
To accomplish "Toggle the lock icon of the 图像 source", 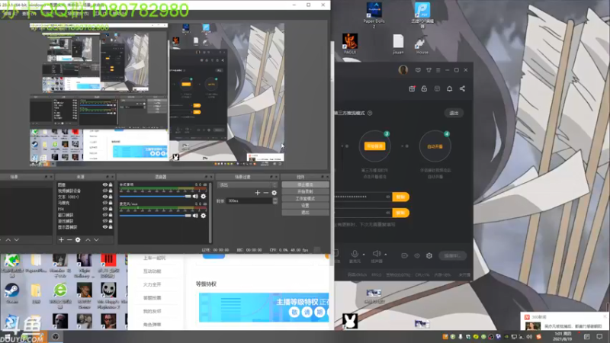I will (111, 184).
